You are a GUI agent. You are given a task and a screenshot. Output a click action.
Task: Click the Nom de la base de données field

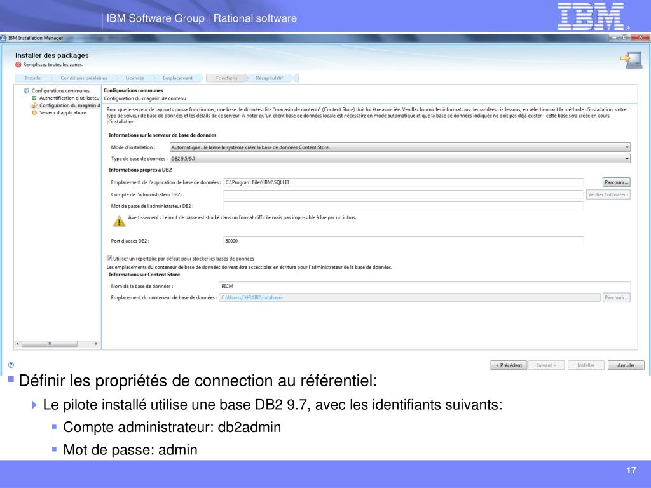[425, 286]
